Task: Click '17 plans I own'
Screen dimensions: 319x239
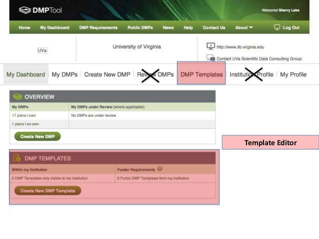Action: [24, 115]
